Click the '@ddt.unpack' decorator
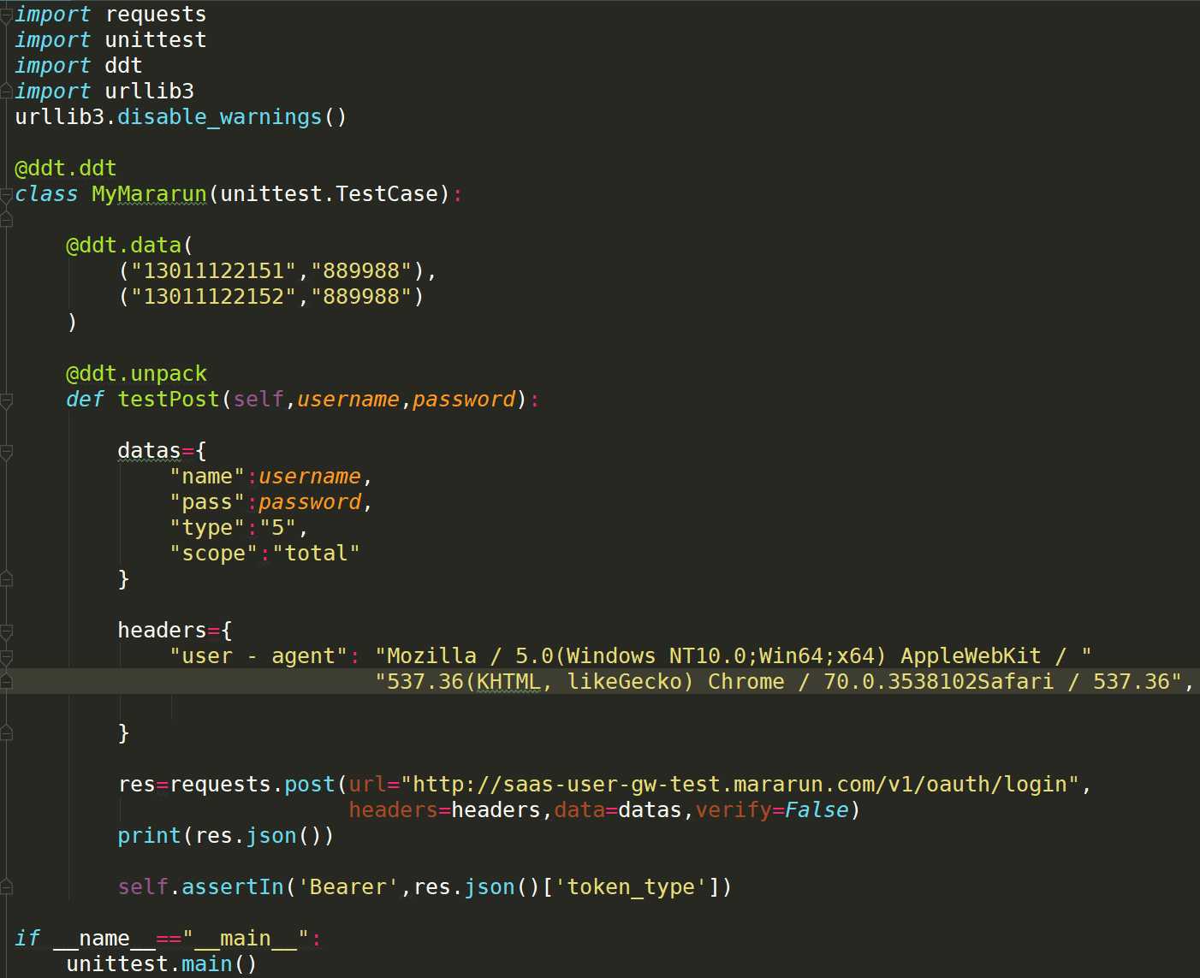 point(137,374)
